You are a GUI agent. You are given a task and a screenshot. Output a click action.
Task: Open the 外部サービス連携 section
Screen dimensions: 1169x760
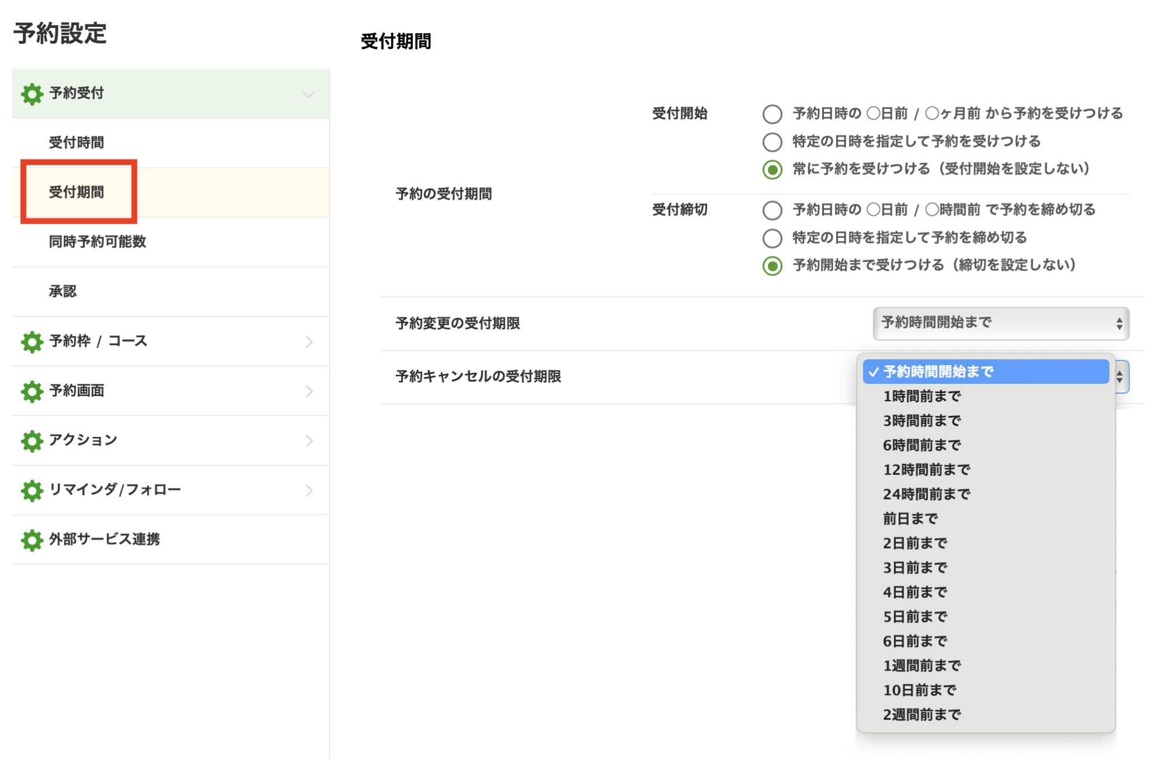pos(171,540)
